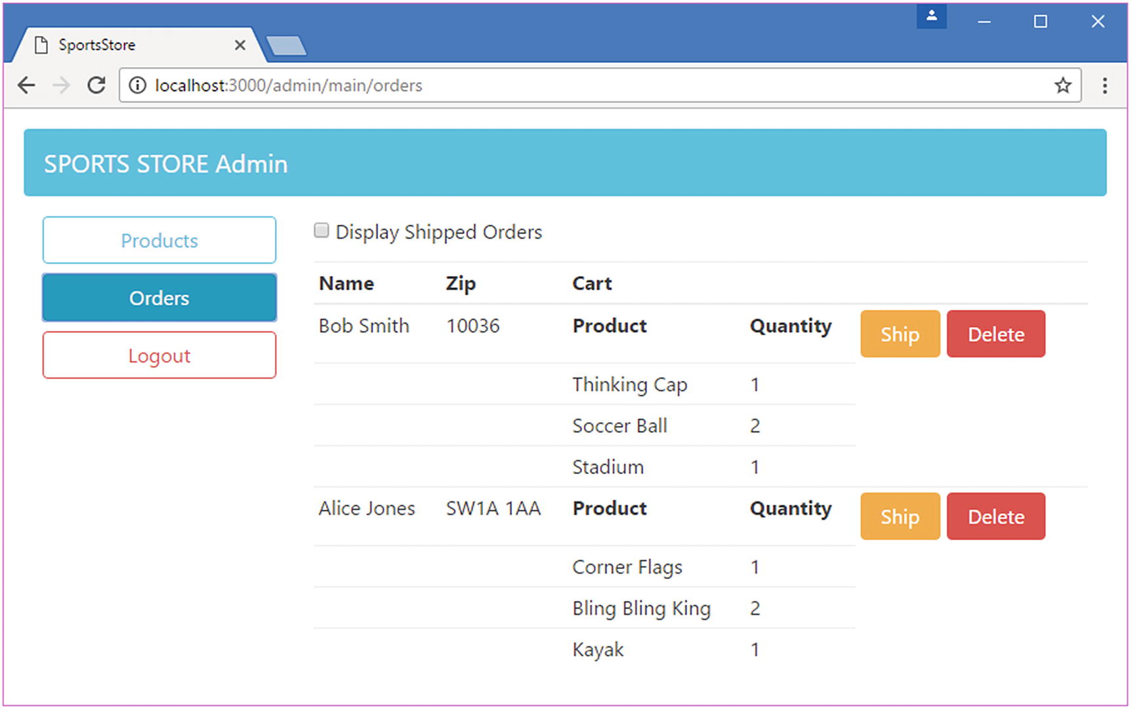Click the address bar URL field

pyautogui.click(x=591, y=85)
